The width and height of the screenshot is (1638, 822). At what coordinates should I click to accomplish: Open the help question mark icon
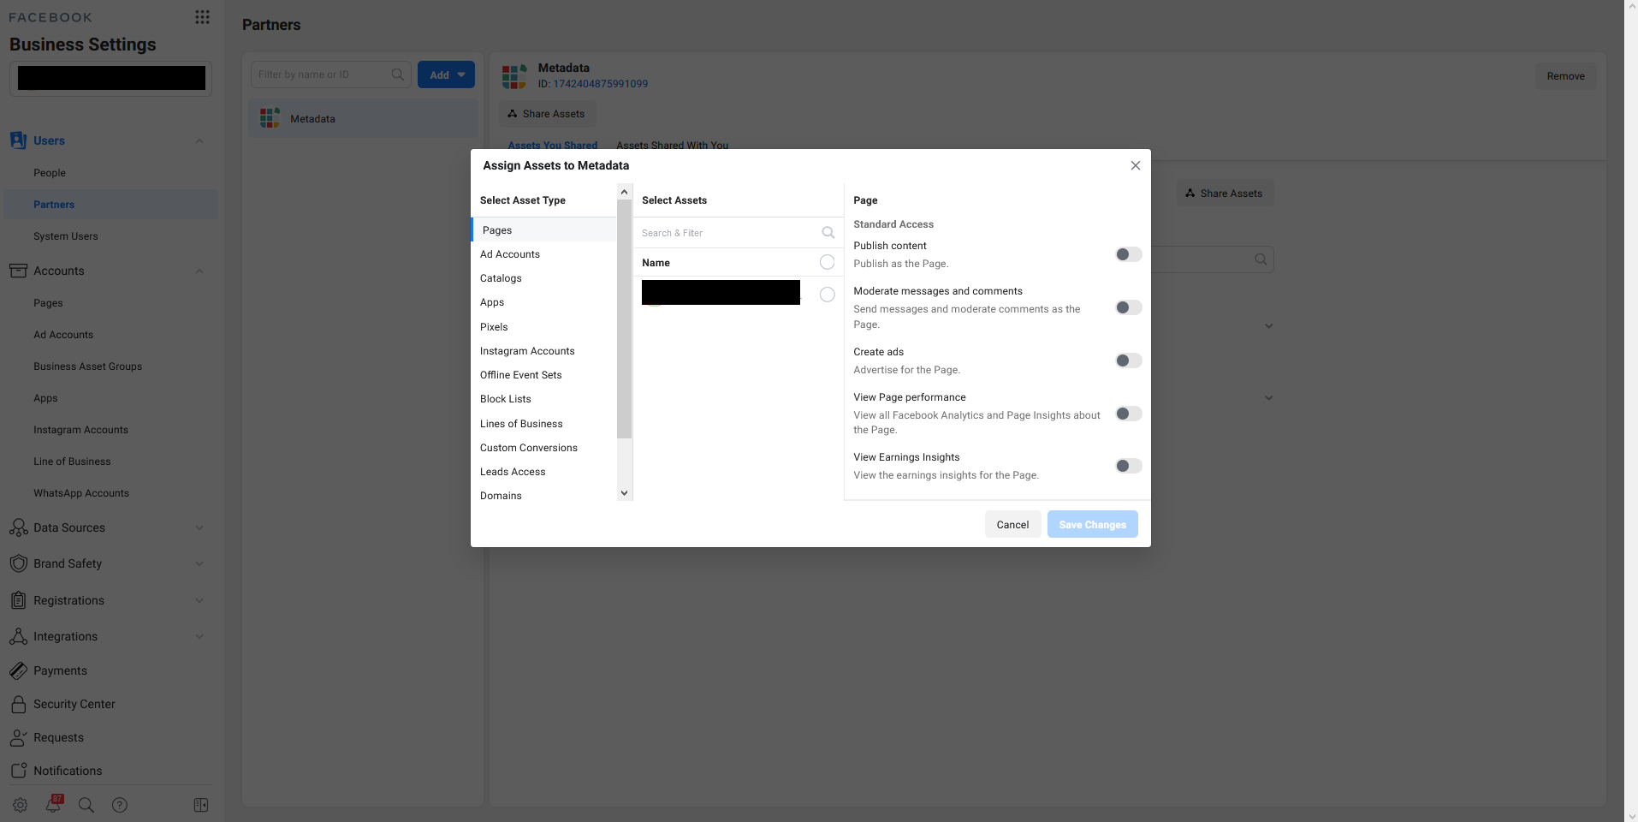pos(120,805)
